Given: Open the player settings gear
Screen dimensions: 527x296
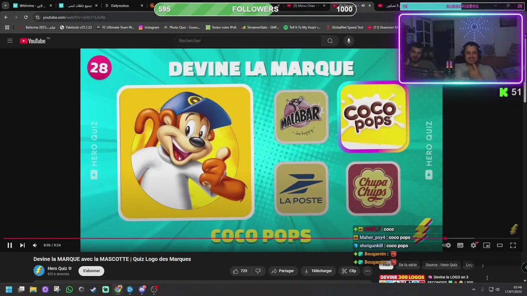Looking at the screenshot, I should (x=473, y=245).
